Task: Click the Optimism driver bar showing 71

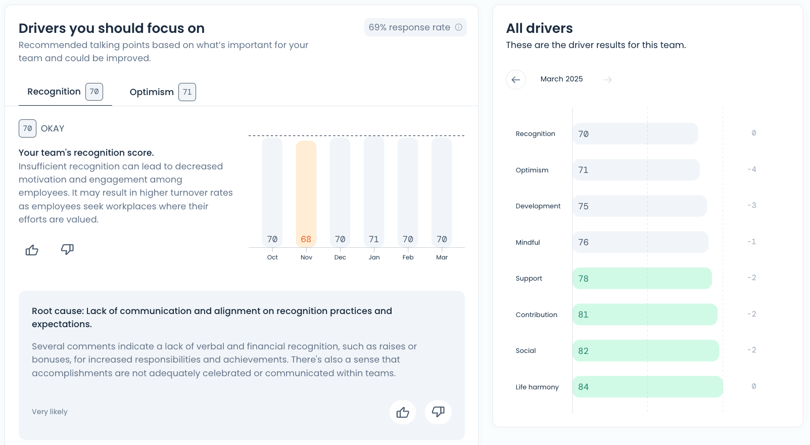Action: [636, 170]
